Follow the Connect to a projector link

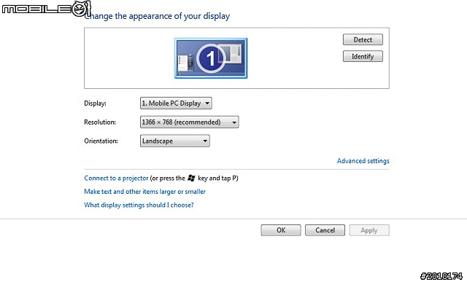[x=116, y=179]
